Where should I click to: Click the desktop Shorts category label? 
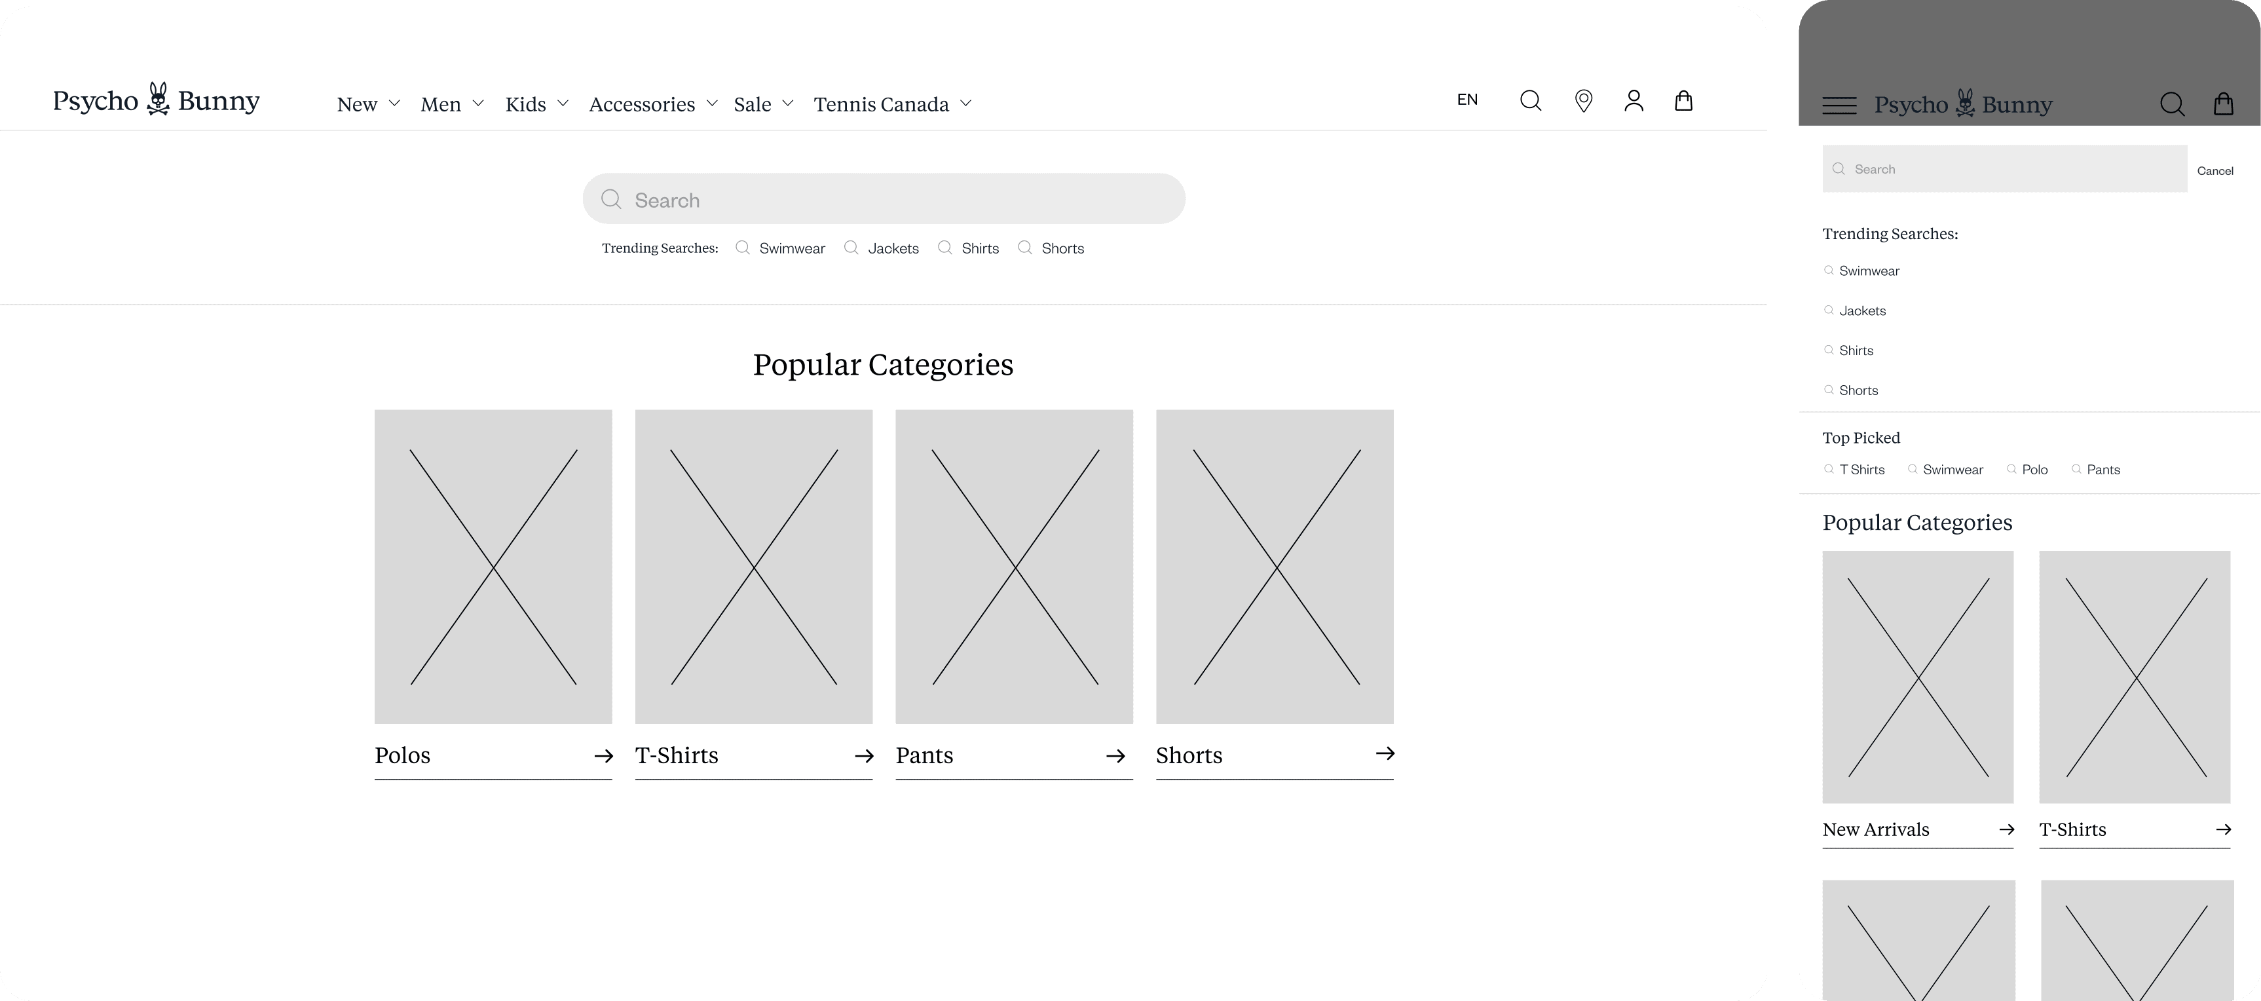[1188, 756]
